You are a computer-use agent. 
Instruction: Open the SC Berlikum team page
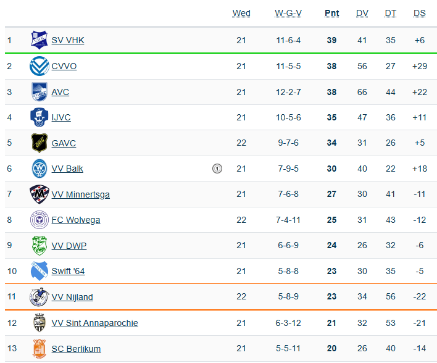76,349
